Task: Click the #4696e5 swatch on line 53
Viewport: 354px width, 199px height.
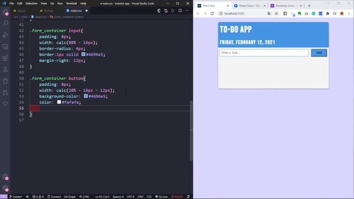Action: click(86, 96)
